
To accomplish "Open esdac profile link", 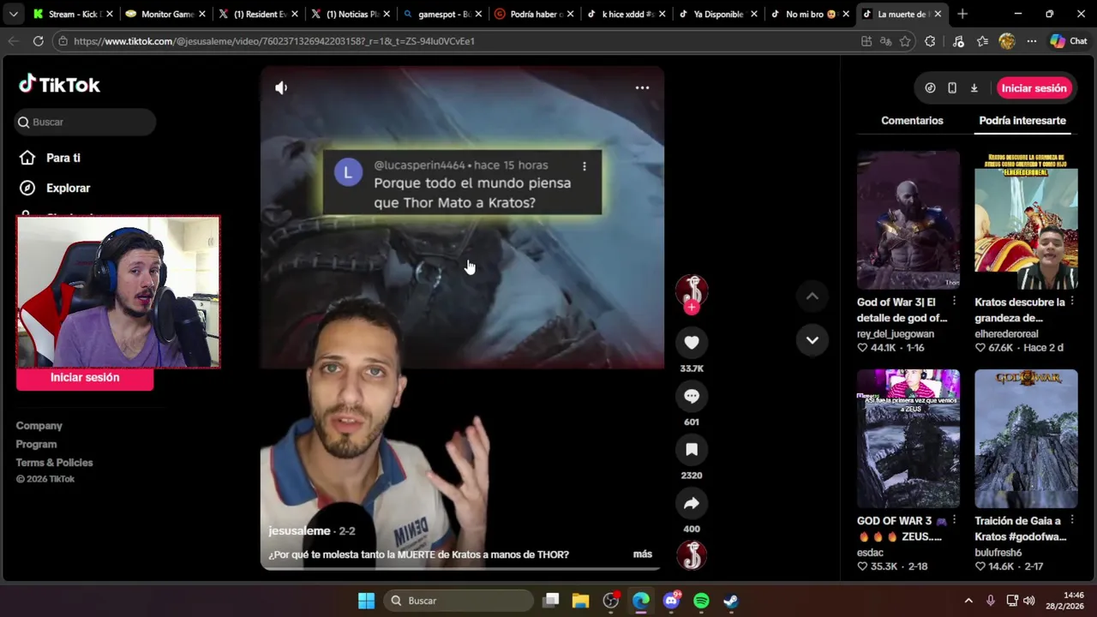I will 870,553.
